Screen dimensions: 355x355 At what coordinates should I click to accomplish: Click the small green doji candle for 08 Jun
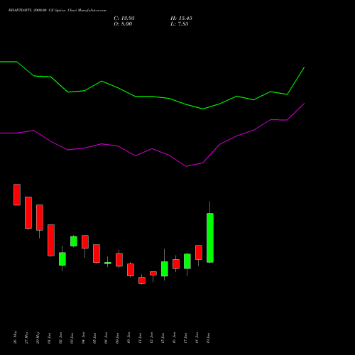click(x=108, y=263)
